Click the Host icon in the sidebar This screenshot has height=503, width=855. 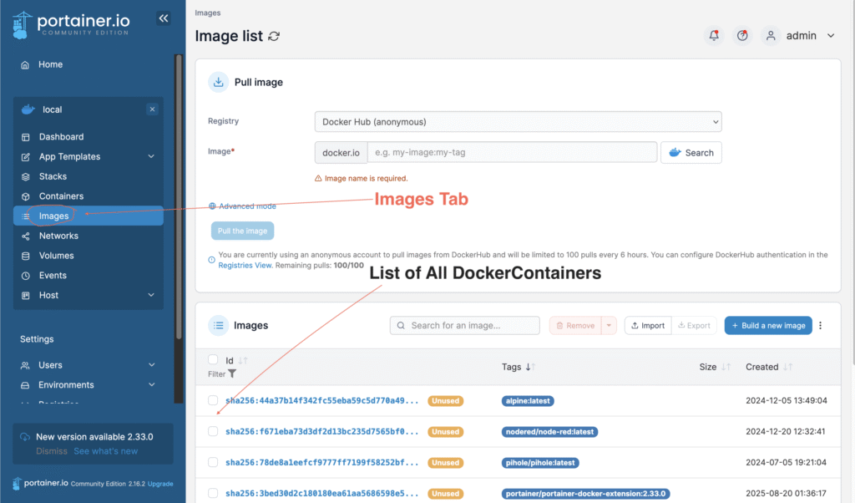point(26,296)
